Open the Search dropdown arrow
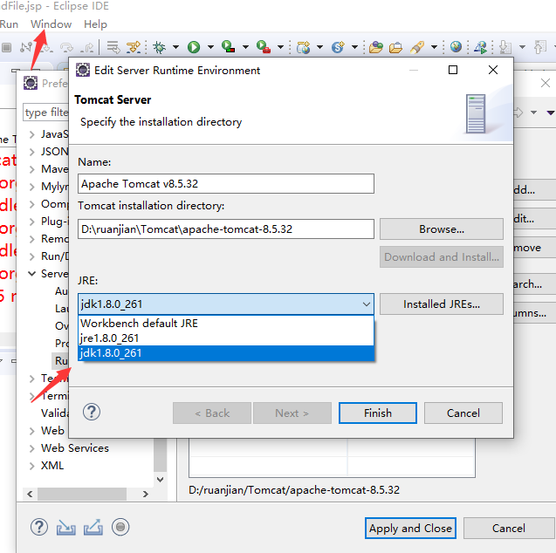The image size is (556, 553). [x=434, y=47]
